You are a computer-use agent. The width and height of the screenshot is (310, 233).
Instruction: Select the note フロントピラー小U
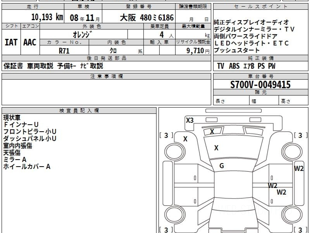coord(30,132)
